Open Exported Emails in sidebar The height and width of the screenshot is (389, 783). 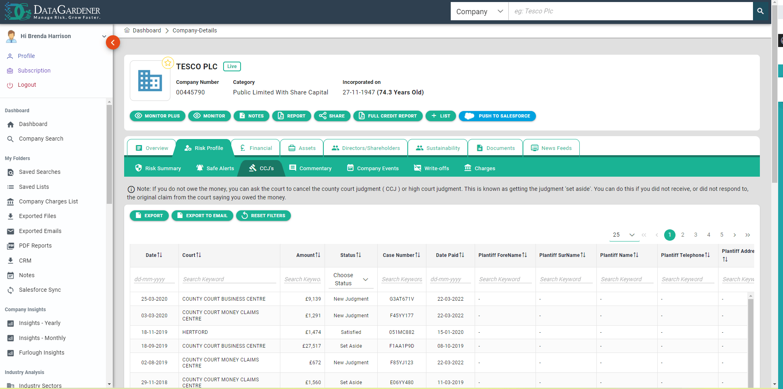[40, 231]
